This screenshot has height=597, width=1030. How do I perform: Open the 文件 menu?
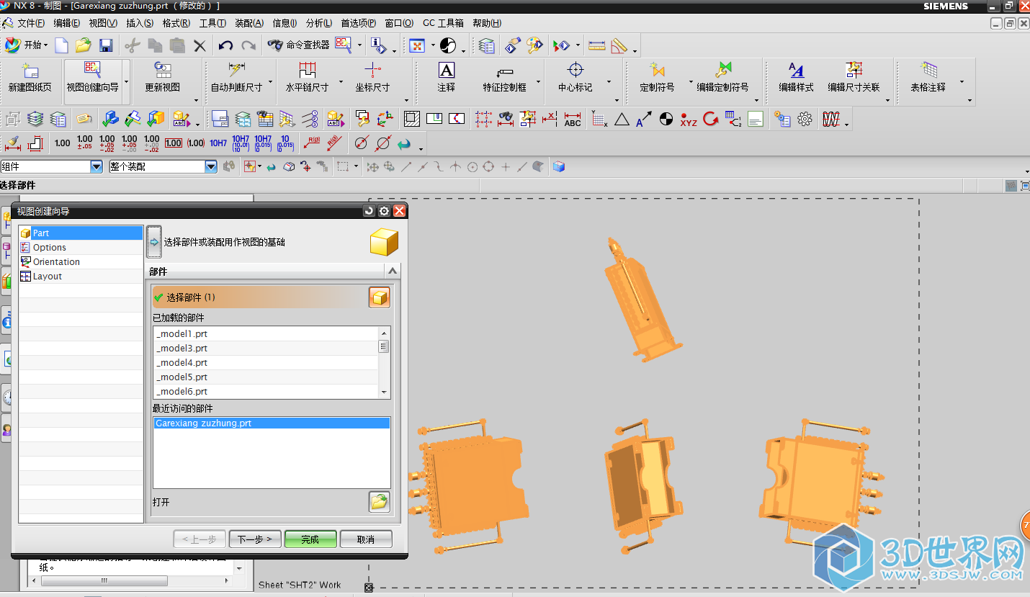point(30,23)
